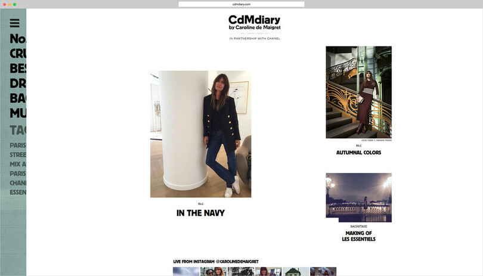Open the Autumnal Colors staircase photo

tap(359, 92)
